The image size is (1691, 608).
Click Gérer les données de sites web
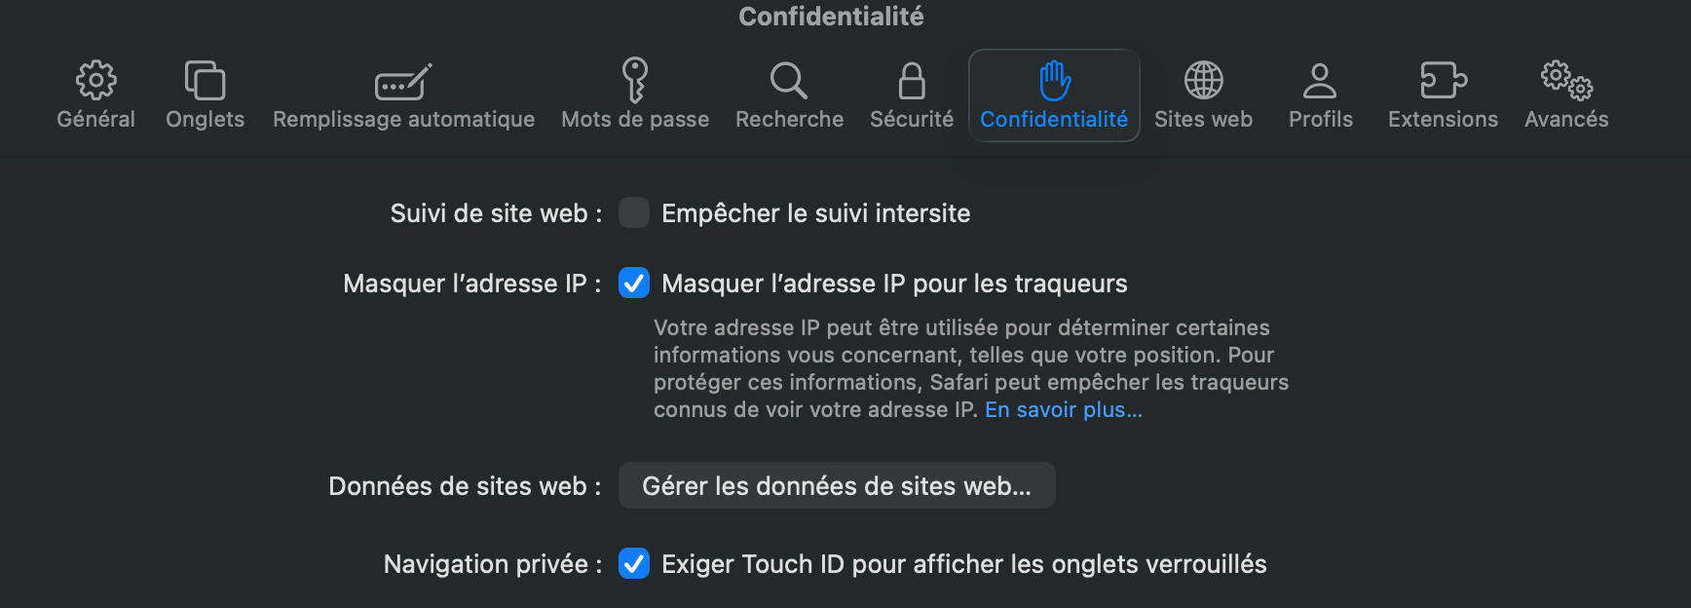tap(836, 485)
